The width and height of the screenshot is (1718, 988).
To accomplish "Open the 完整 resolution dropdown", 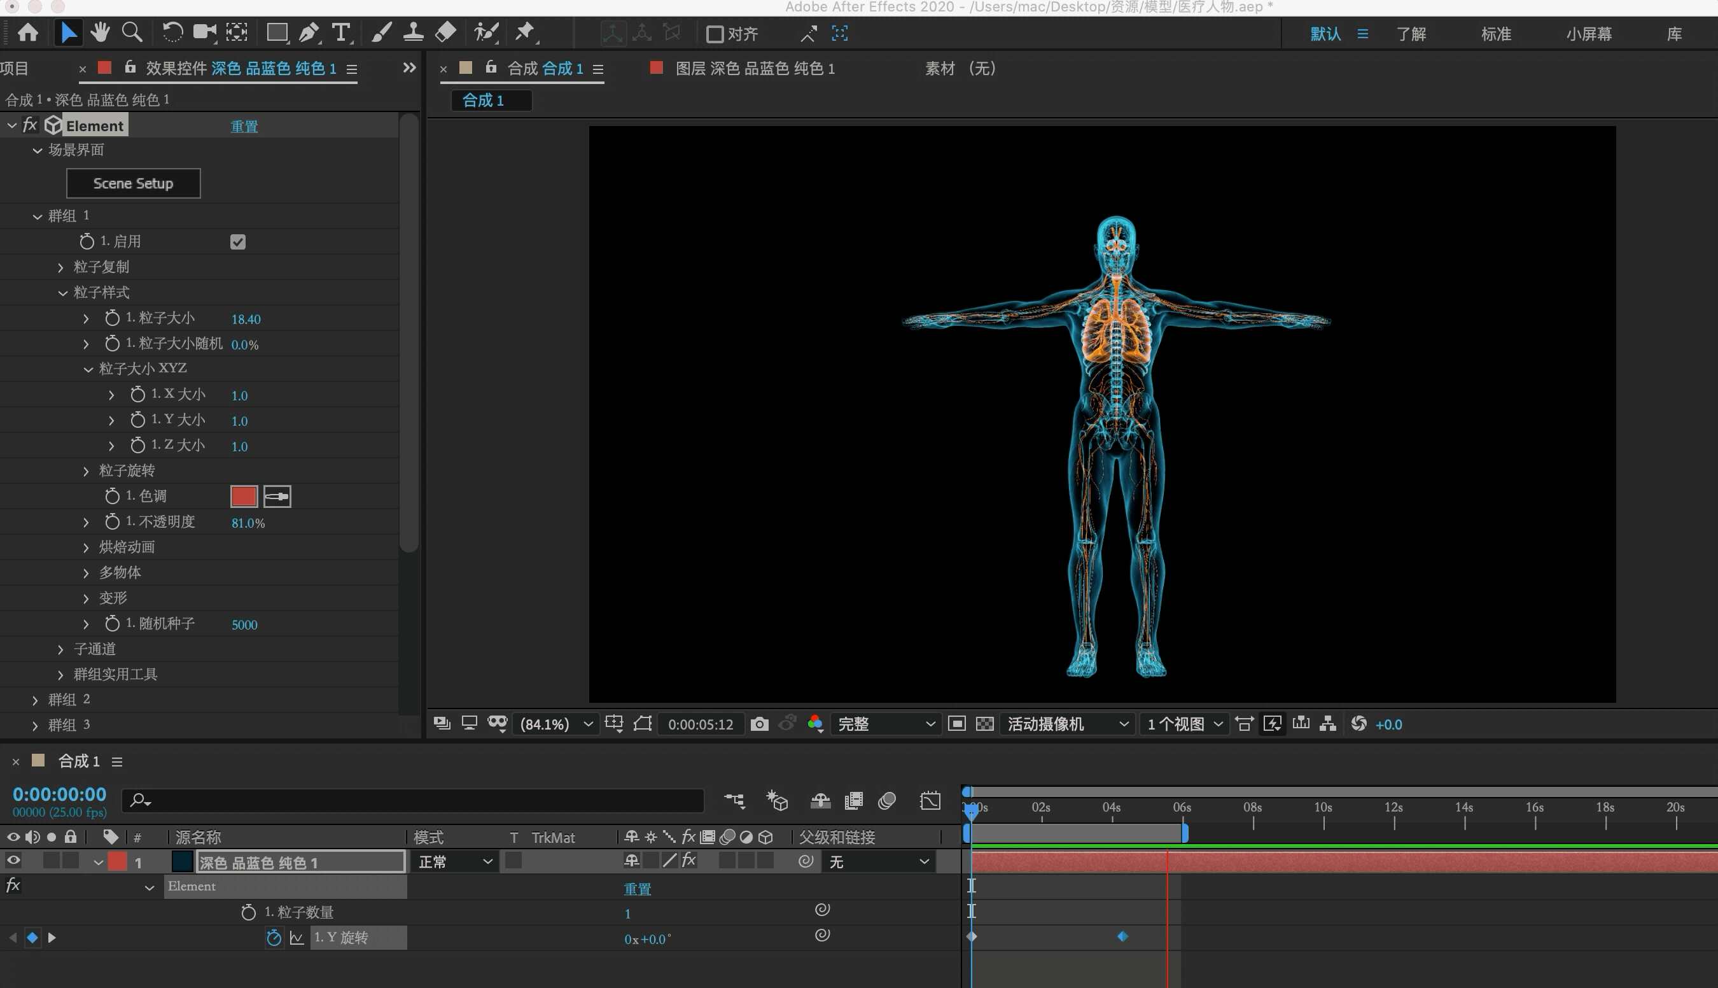I will coord(885,724).
